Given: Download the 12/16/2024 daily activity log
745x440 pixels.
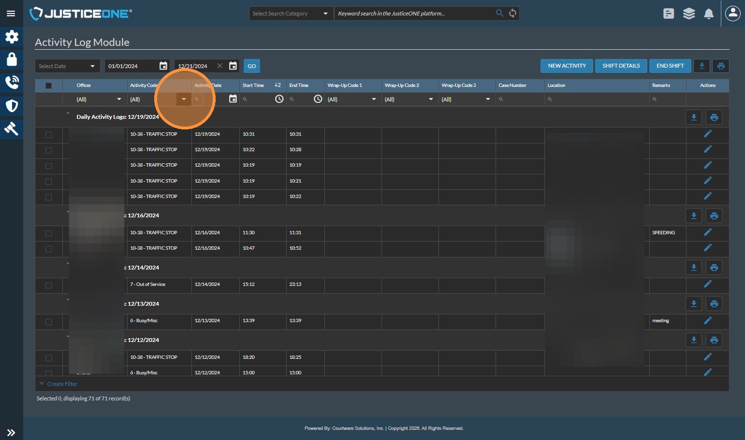Looking at the screenshot, I should tap(693, 216).
